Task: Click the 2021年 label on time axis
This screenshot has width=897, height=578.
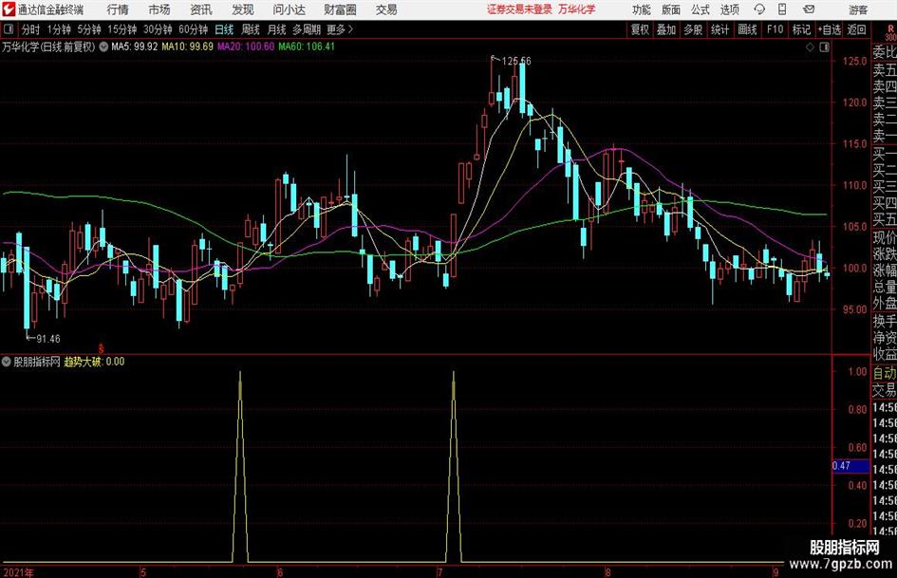Action: pos(19,572)
